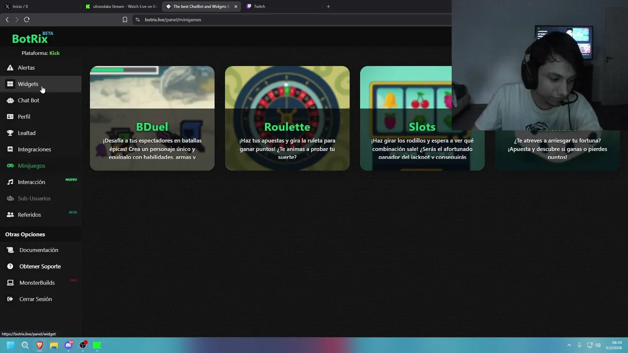Open Interacción section label
The image size is (628, 353).
31,182
